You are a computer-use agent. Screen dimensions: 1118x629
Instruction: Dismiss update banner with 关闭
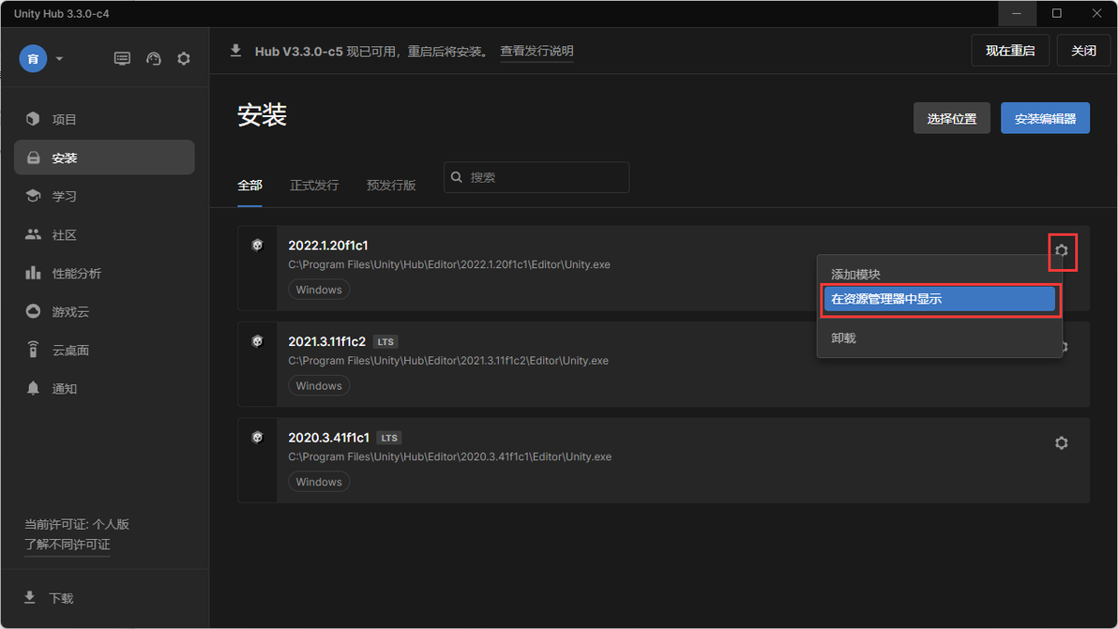(1083, 50)
